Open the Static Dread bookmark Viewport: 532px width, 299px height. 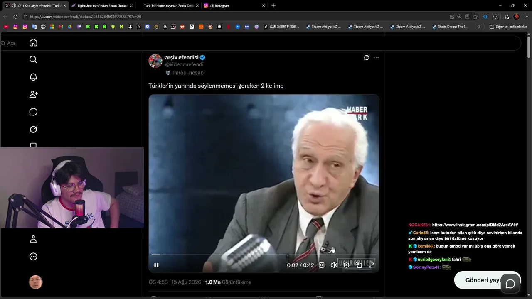(451, 27)
